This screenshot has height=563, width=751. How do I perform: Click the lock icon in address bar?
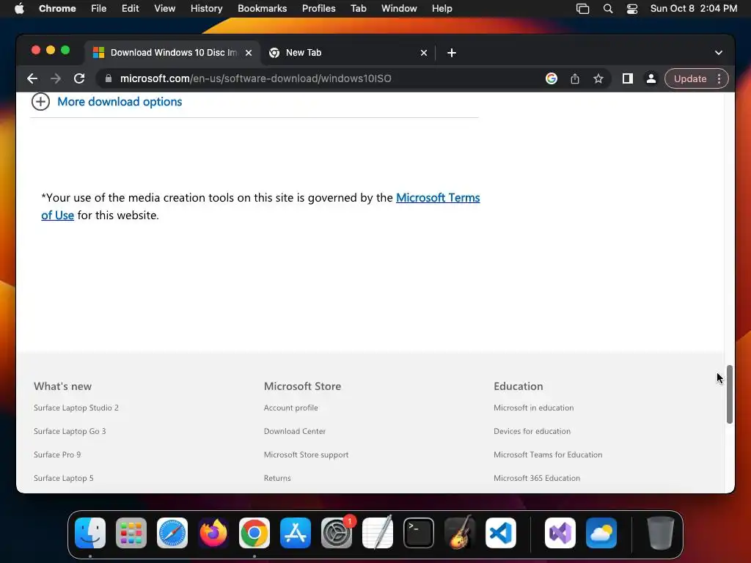[x=109, y=78]
